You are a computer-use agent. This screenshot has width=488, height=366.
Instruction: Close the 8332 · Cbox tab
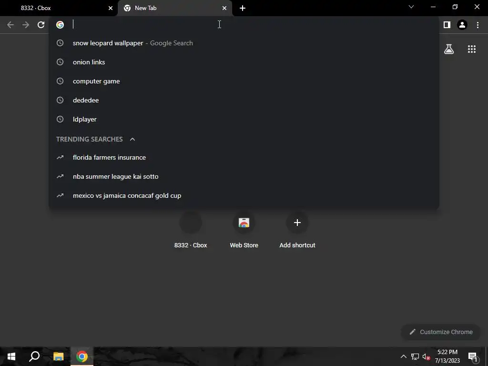click(111, 8)
